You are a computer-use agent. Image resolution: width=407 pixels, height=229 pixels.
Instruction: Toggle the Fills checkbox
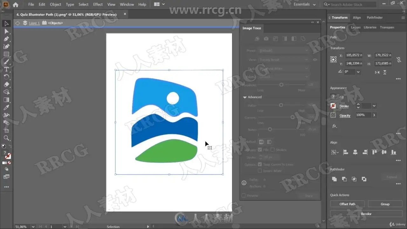pos(260,150)
